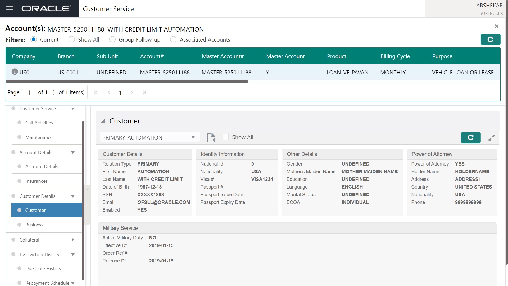Collapse the Customer section triangle
508x286 pixels.
point(103,121)
